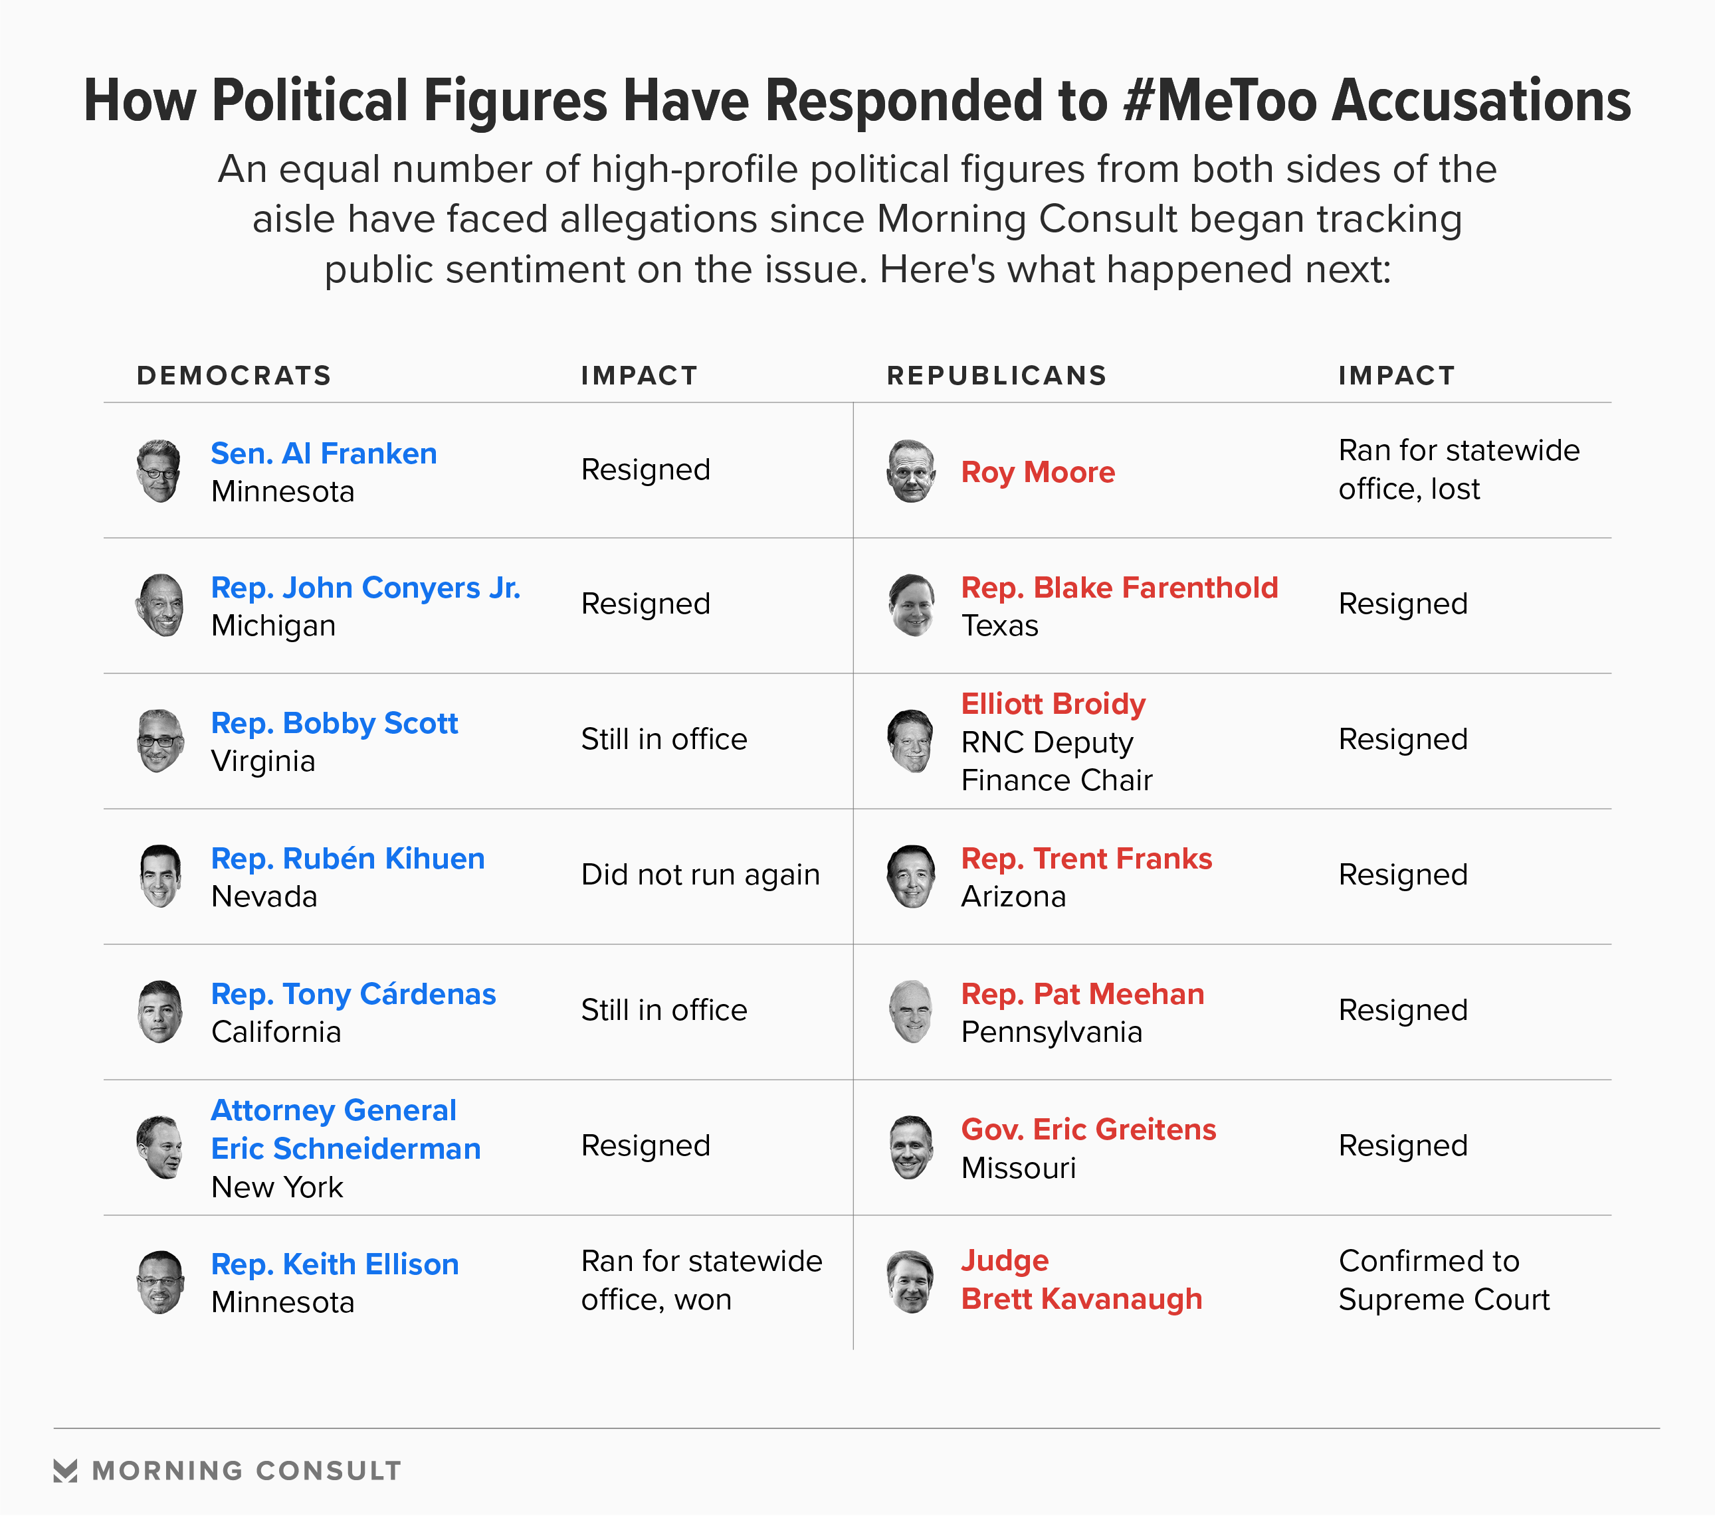Click the headshot beside Rep. Tony Cárdenas
This screenshot has width=1715, height=1516.
click(159, 1012)
